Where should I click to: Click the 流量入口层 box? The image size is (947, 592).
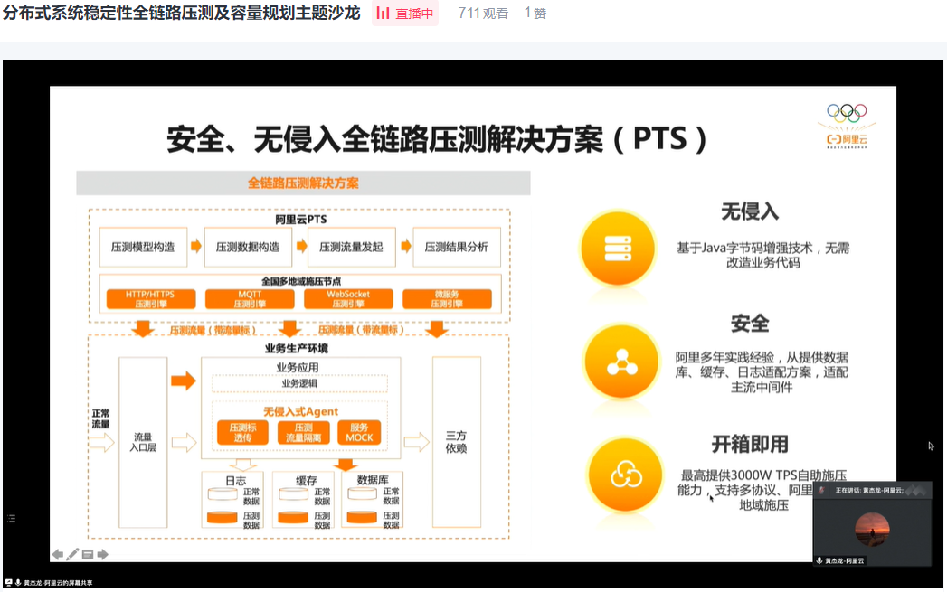tap(143, 442)
